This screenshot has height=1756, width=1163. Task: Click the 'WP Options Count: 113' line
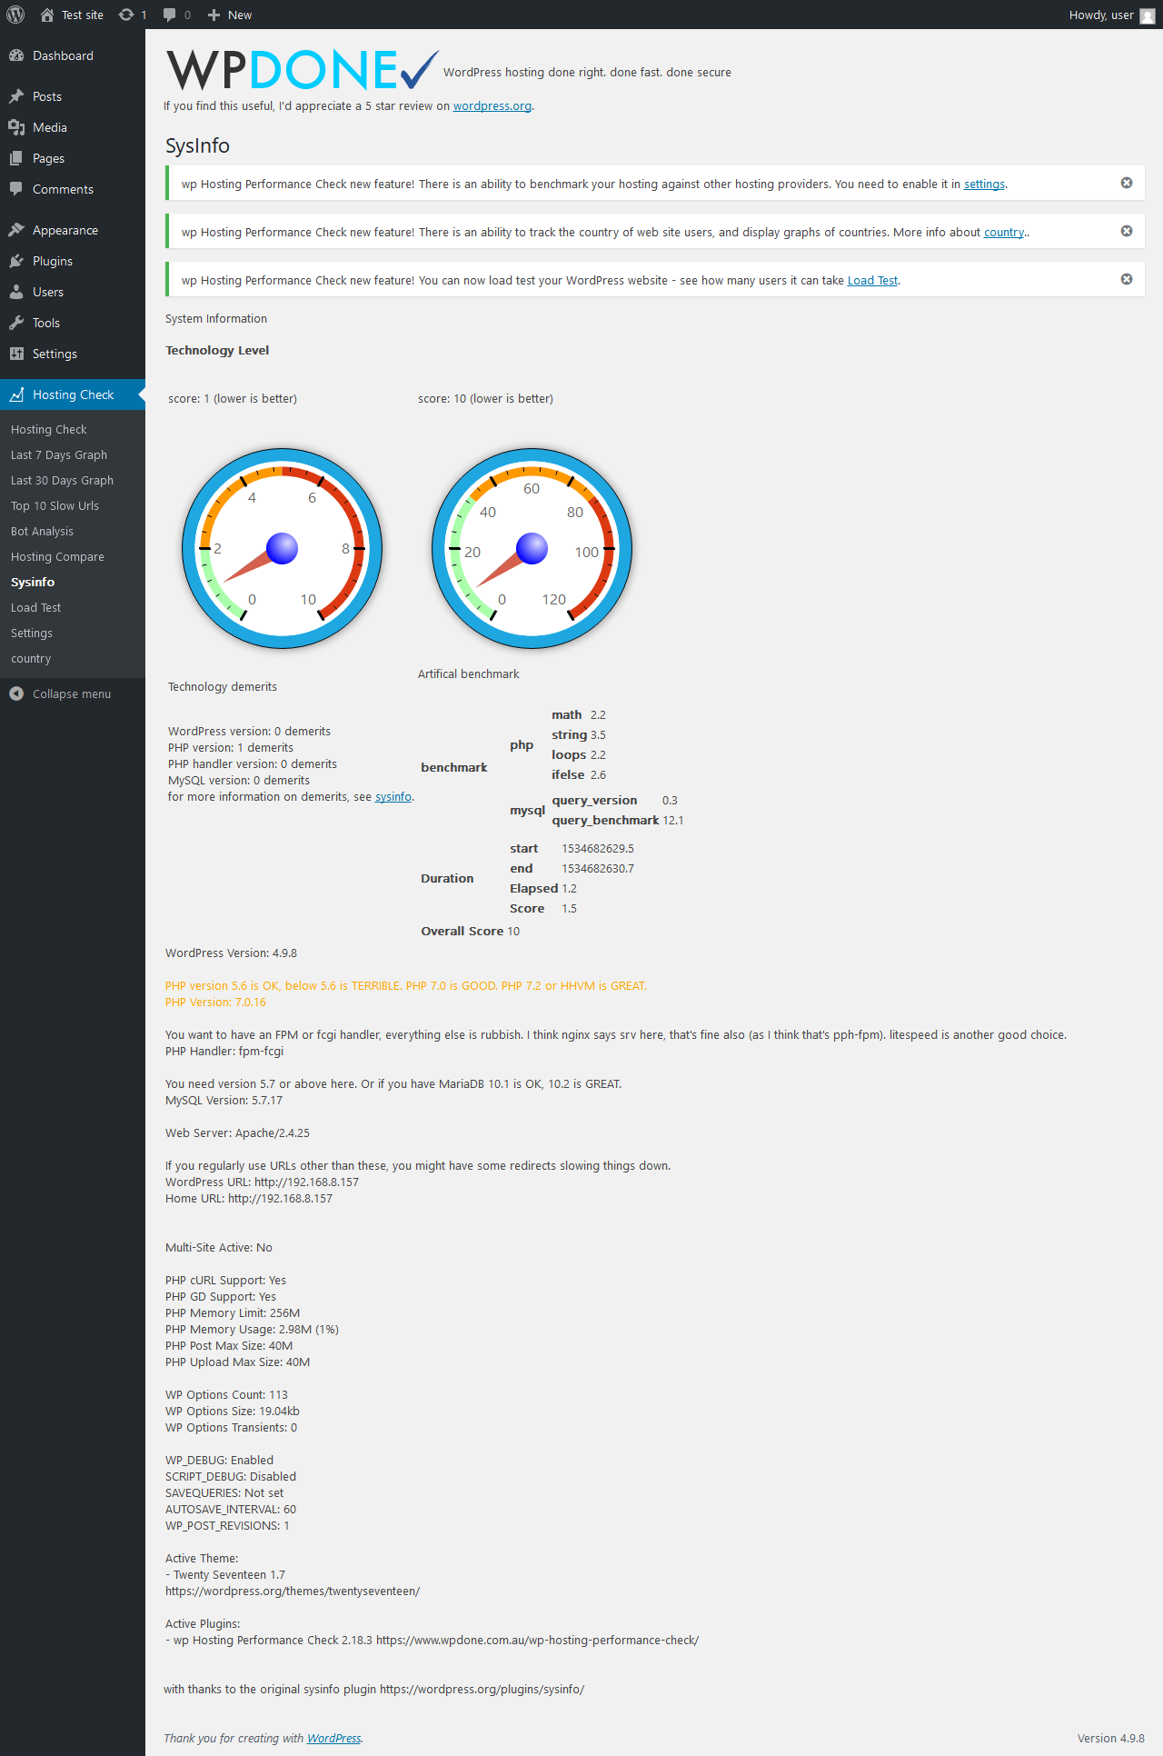(x=226, y=1394)
